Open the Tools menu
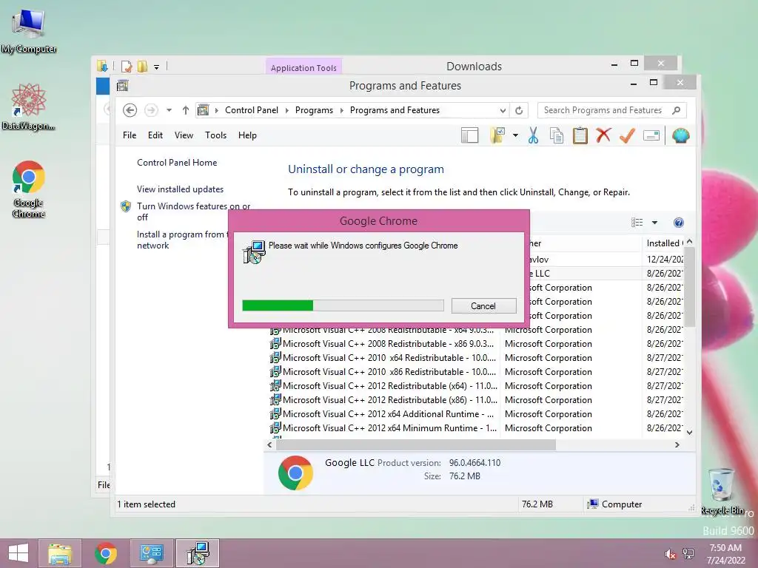 pyautogui.click(x=215, y=135)
